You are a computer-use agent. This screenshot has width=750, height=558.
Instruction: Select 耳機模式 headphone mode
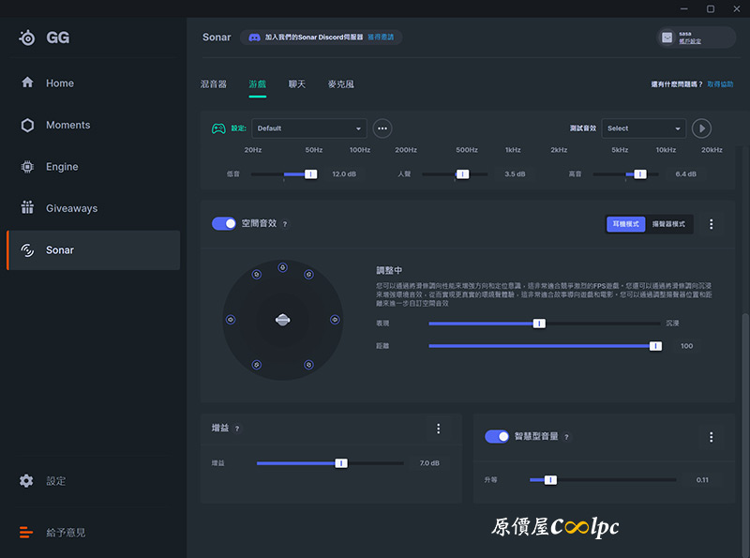(x=625, y=224)
